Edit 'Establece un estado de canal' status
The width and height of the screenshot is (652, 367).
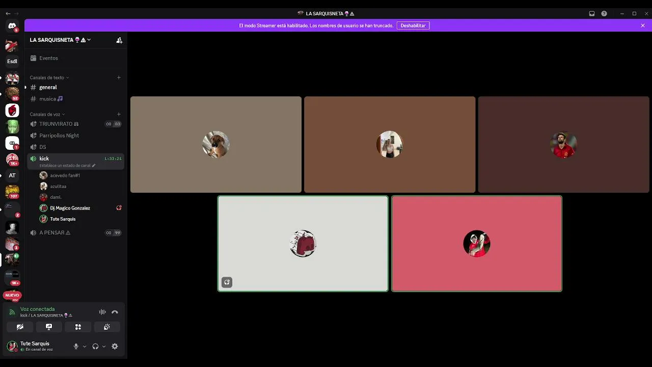67,166
